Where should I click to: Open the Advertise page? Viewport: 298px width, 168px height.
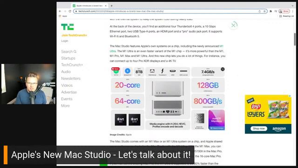(69, 92)
